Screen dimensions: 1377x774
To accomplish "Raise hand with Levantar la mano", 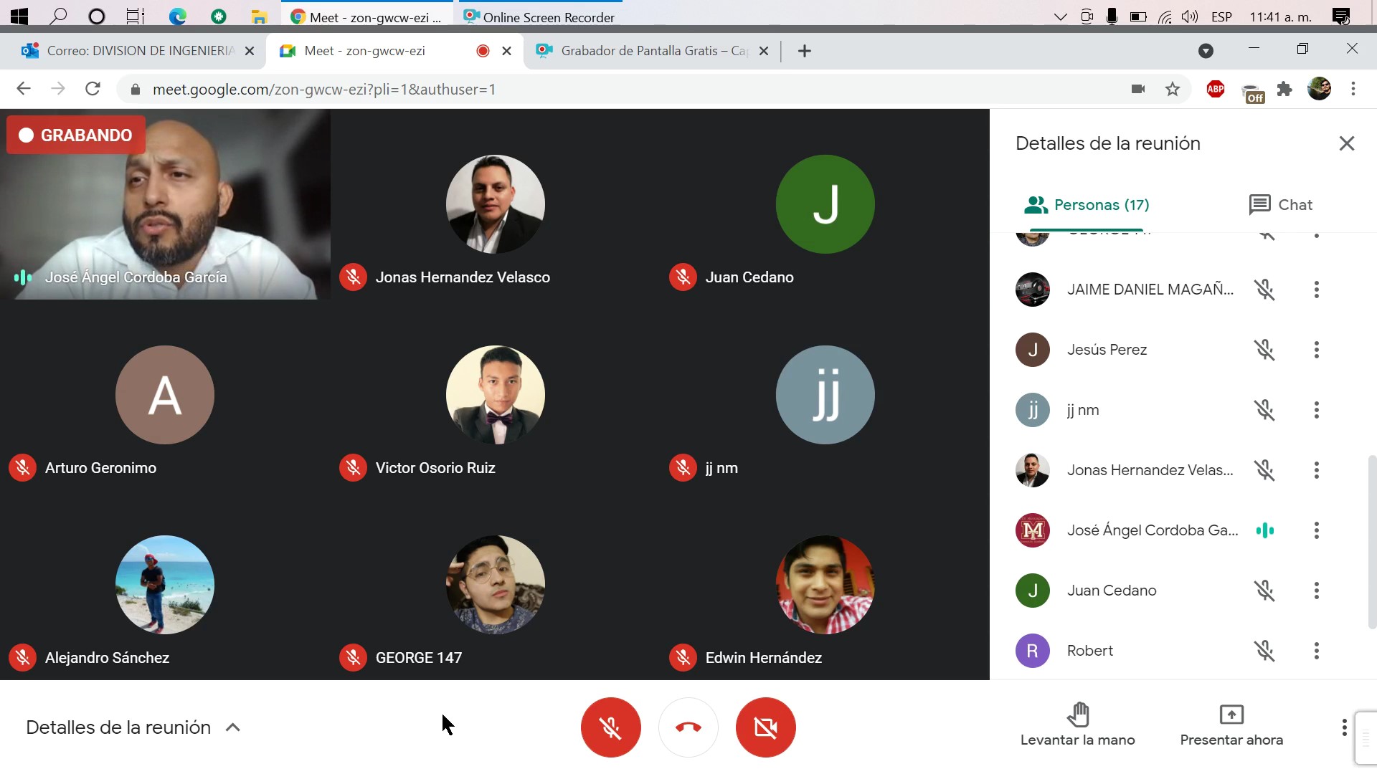I will tap(1078, 725).
